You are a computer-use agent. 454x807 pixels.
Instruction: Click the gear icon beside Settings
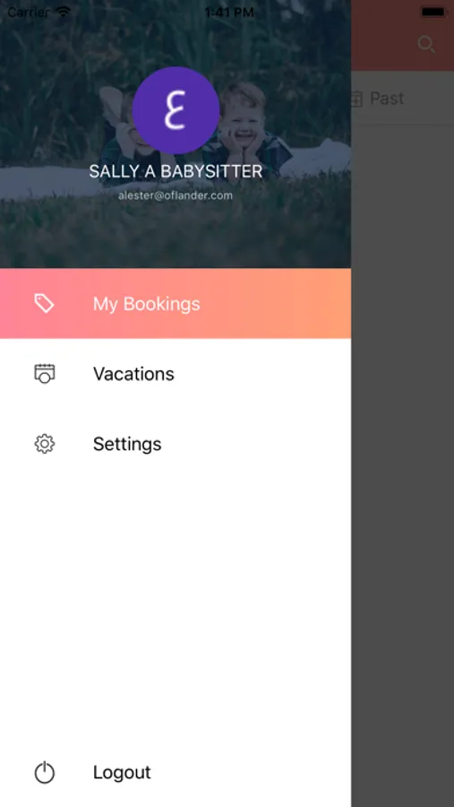coord(44,444)
